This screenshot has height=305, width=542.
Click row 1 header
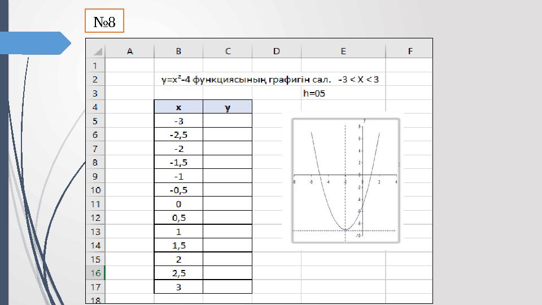coord(95,66)
